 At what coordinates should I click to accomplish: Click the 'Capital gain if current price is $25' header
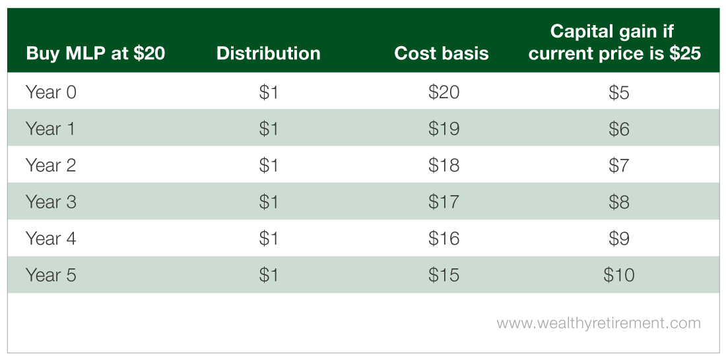[x=614, y=43]
